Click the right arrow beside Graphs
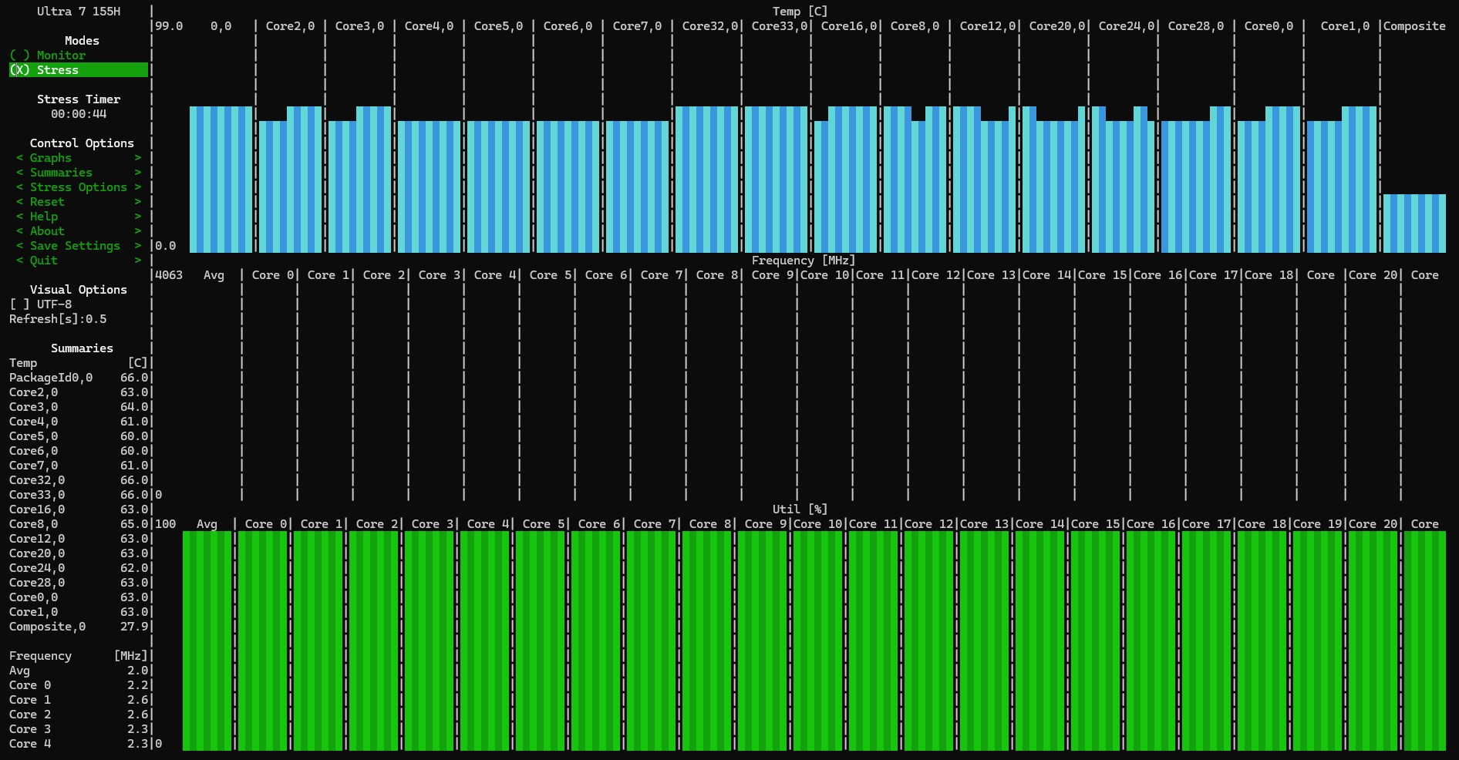Viewport: 1459px width, 760px height. coord(138,158)
